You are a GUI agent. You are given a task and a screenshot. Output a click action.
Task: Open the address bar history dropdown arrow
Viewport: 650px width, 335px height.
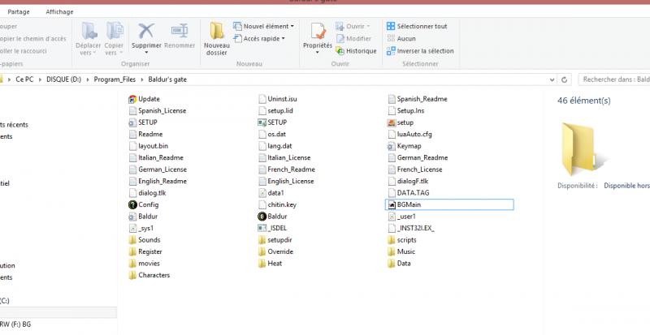click(552, 79)
